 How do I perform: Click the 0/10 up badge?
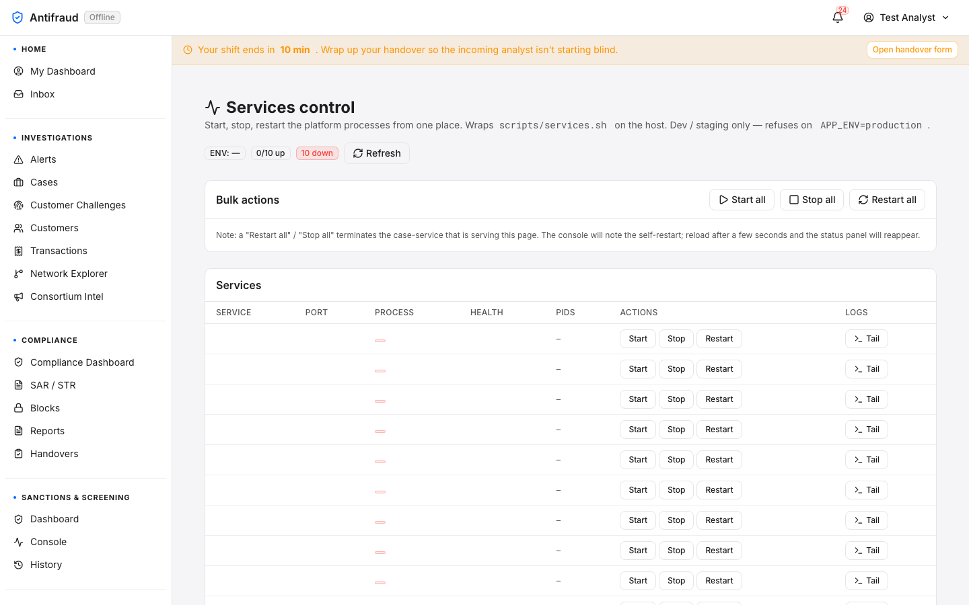tap(271, 153)
